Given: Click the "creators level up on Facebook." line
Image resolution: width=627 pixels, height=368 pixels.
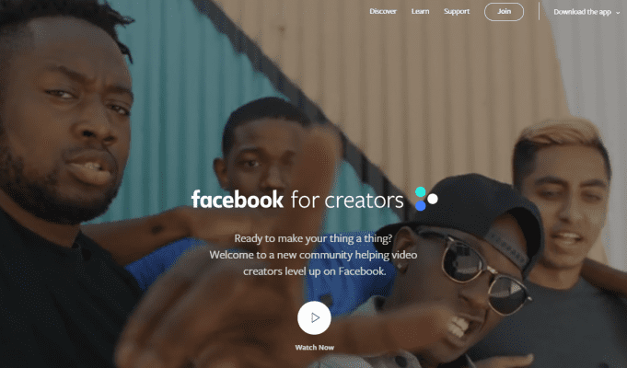Looking at the screenshot, I should point(315,271).
